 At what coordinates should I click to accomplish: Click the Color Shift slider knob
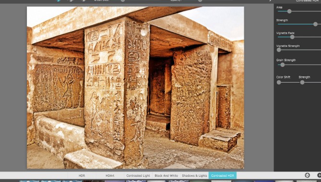[279, 82]
